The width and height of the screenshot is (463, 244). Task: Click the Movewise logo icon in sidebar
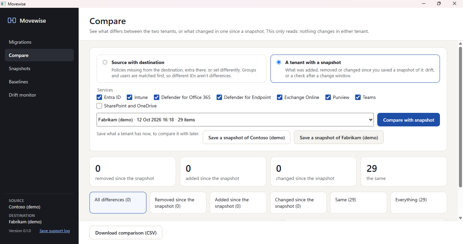click(x=12, y=21)
